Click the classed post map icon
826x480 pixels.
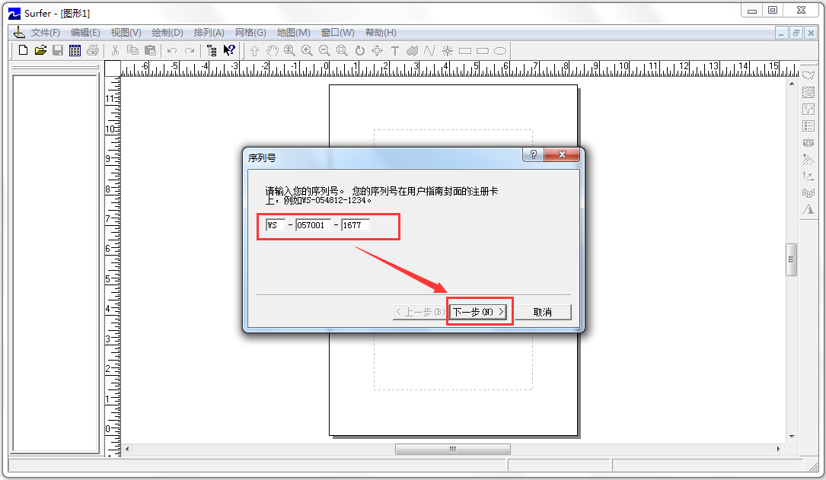808,126
